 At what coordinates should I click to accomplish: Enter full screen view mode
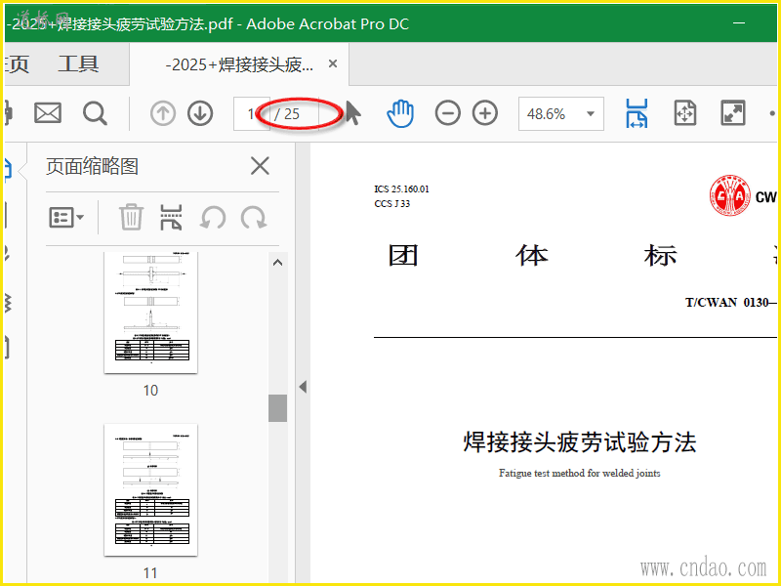point(733,112)
